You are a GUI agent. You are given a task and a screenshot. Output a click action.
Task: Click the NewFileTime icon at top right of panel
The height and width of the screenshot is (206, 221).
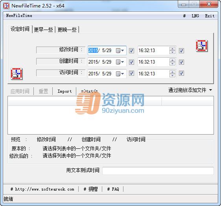click(202, 46)
